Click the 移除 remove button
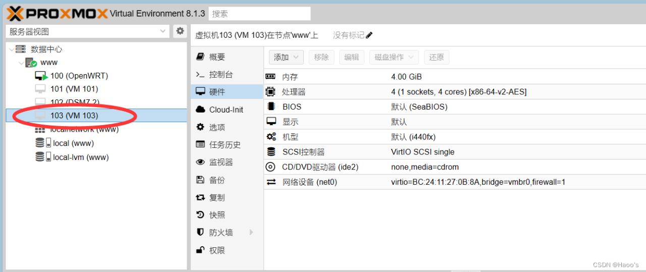646x272 pixels. (321, 57)
